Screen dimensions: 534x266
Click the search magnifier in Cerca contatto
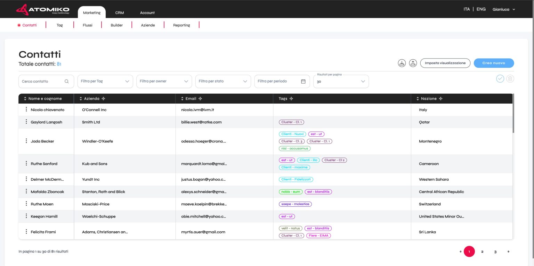point(66,81)
